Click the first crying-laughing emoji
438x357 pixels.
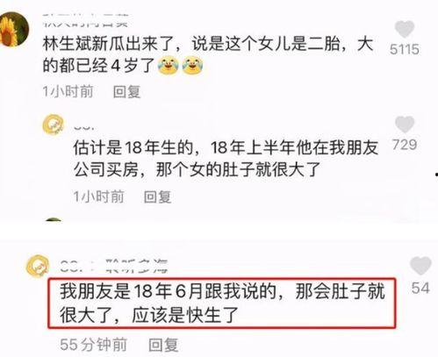(168, 65)
